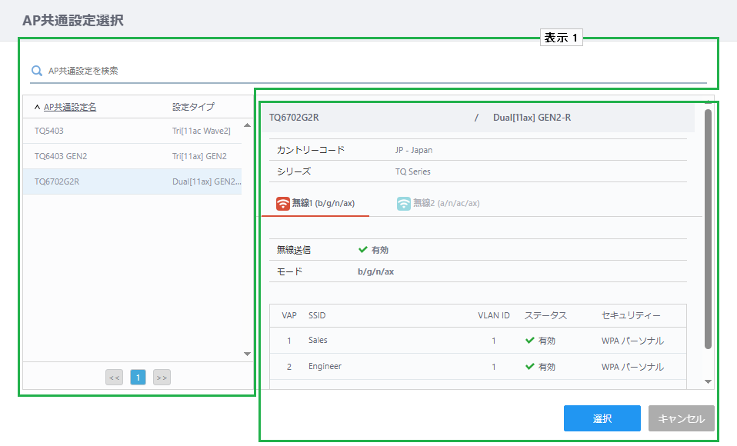This screenshot has height=446, width=737.
Task: Click the search magnifier icon
Action: coord(37,71)
